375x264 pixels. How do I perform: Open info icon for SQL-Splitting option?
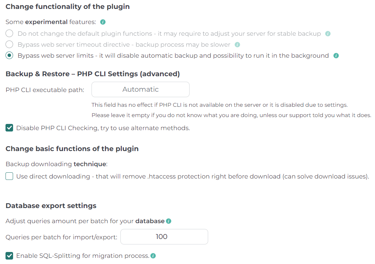coord(153,256)
